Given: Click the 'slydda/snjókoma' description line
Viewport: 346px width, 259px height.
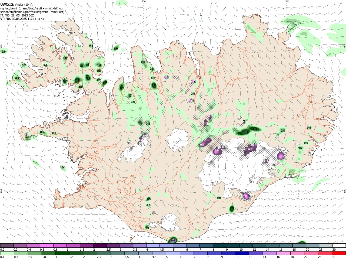Looking at the screenshot, I should [32, 12].
